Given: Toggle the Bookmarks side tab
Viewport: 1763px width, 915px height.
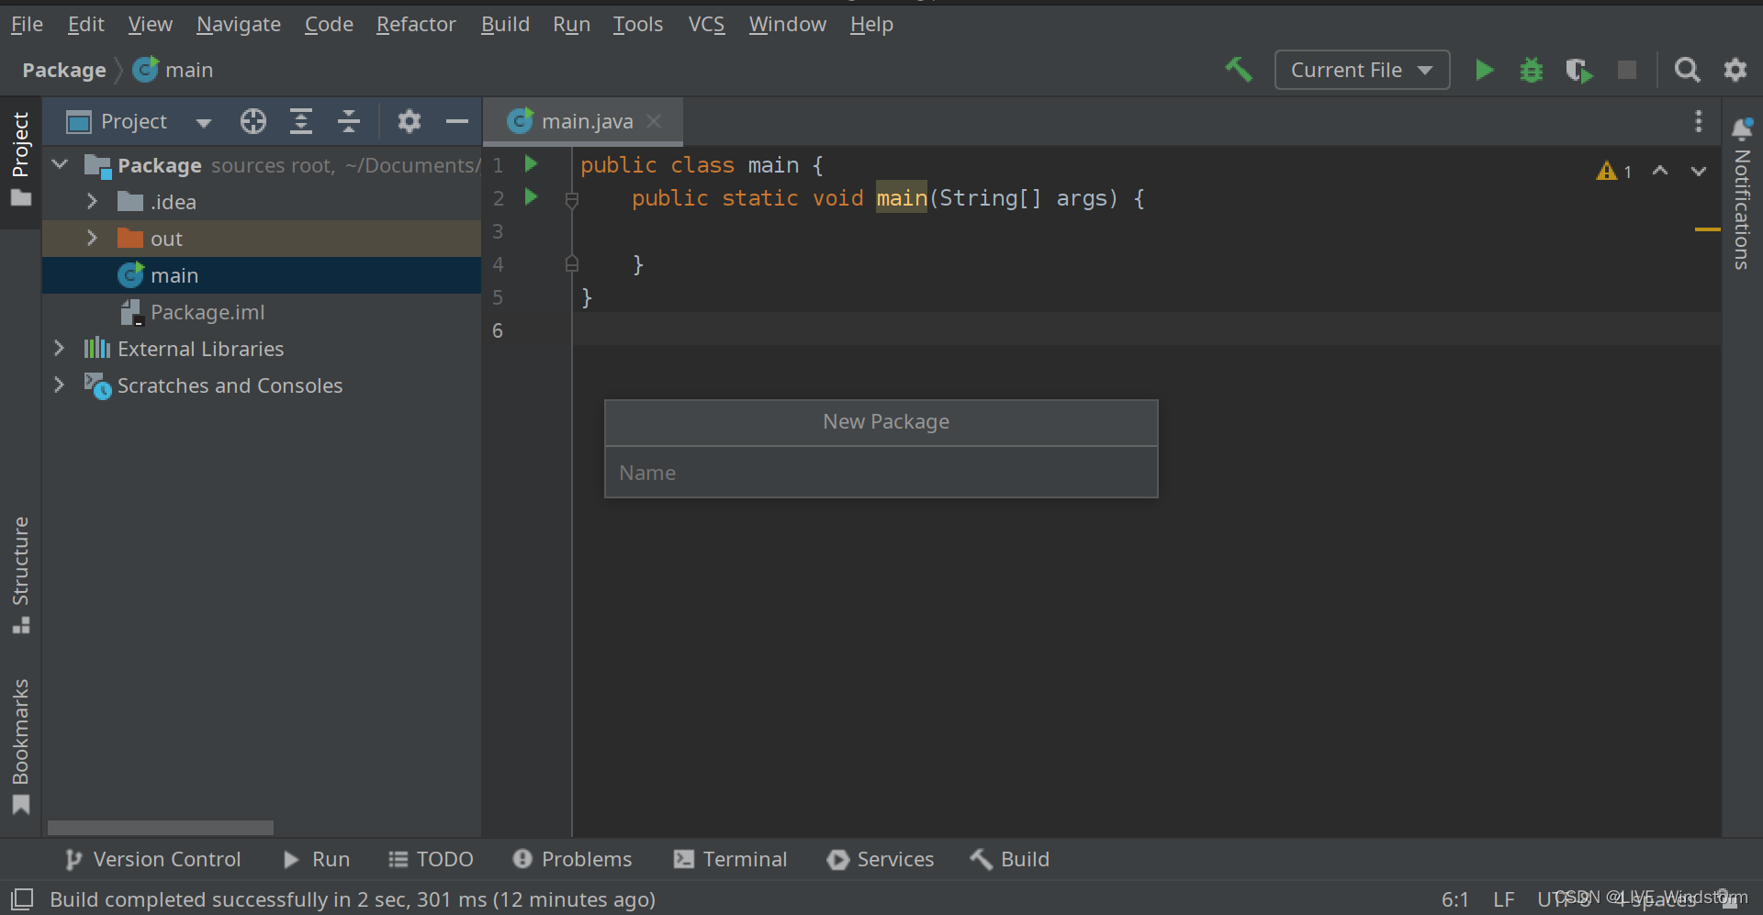Looking at the screenshot, I should (x=21, y=746).
